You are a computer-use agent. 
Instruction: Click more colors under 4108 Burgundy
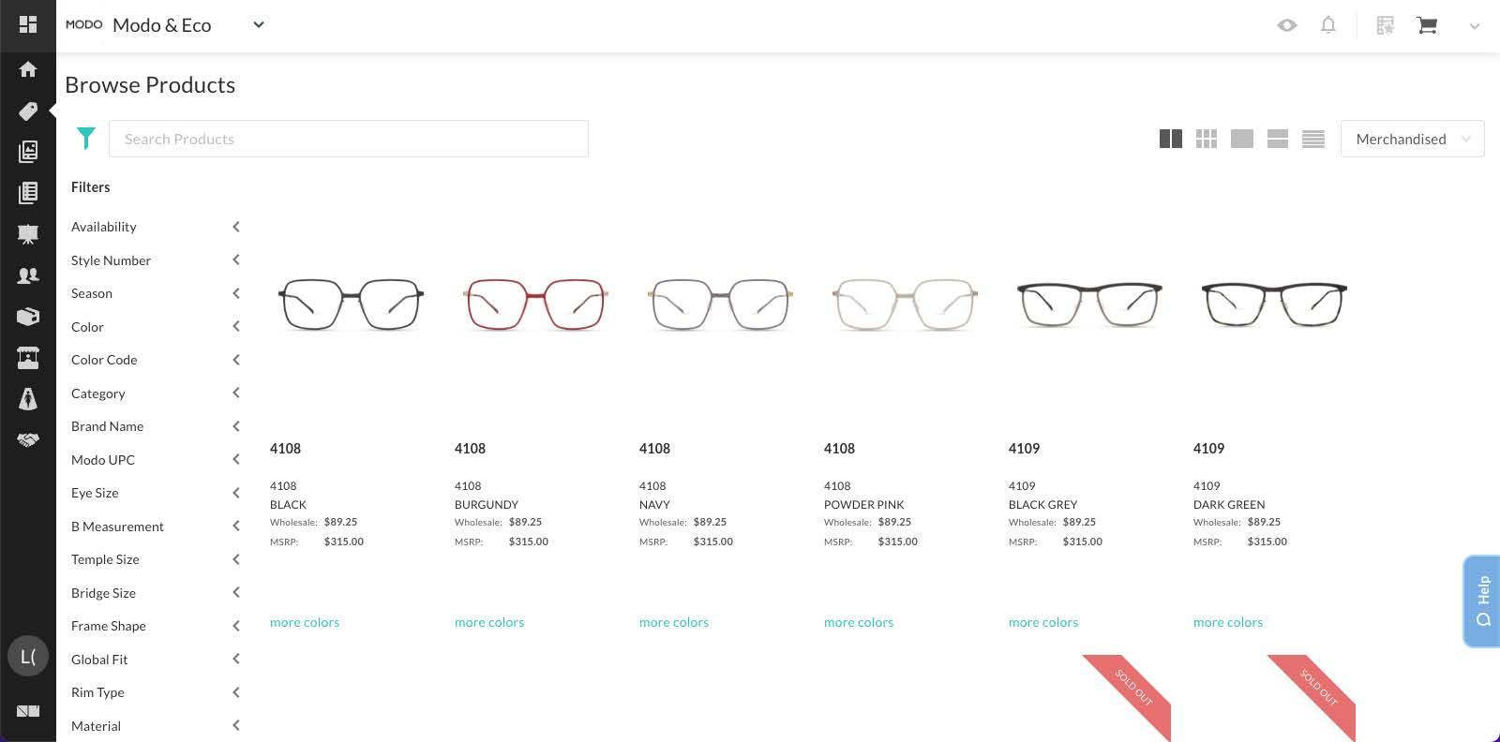pyautogui.click(x=489, y=622)
